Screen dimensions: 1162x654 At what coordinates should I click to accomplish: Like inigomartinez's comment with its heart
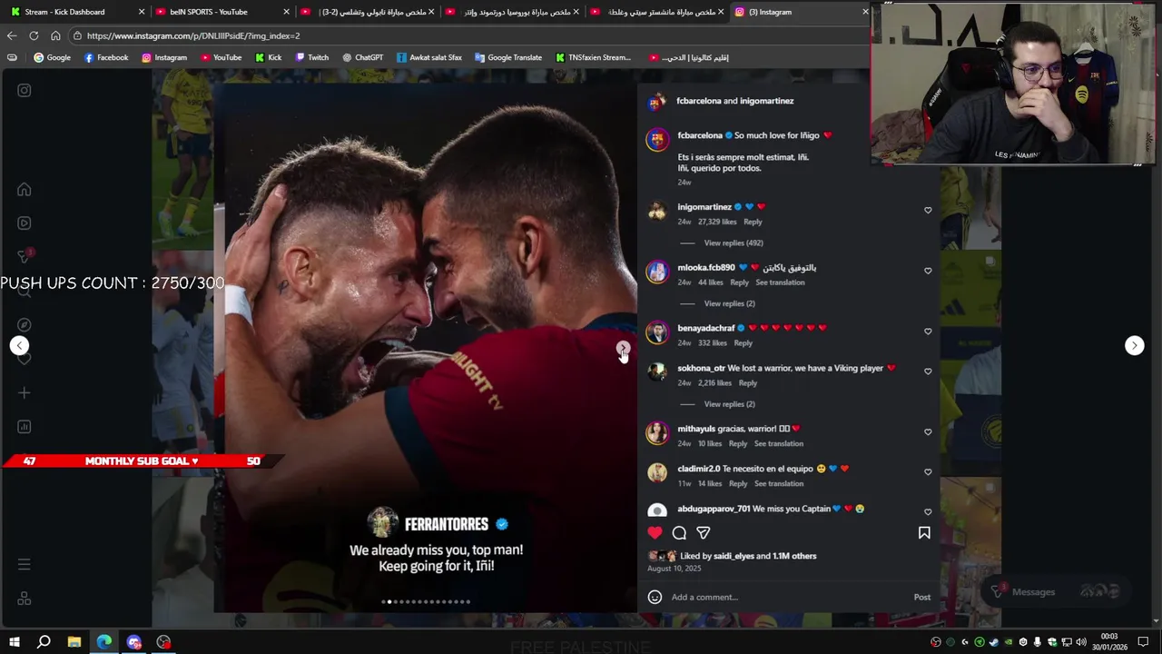pyautogui.click(x=928, y=210)
